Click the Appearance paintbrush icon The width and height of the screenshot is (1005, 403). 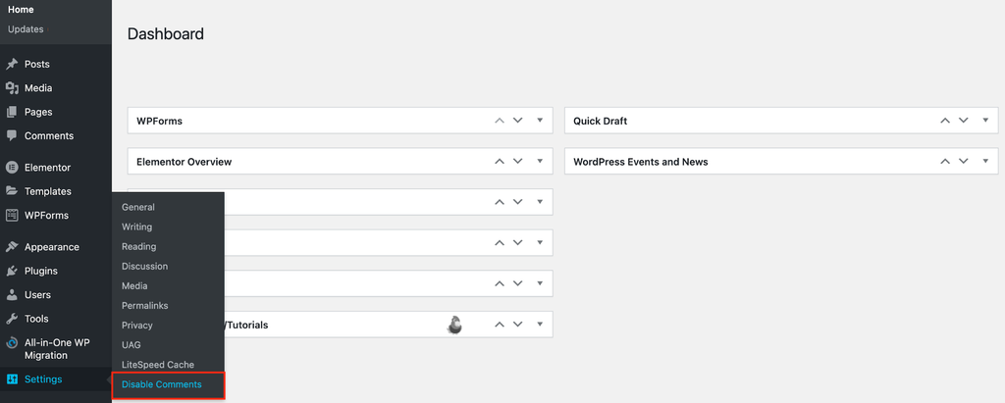[x=12, y=247]
